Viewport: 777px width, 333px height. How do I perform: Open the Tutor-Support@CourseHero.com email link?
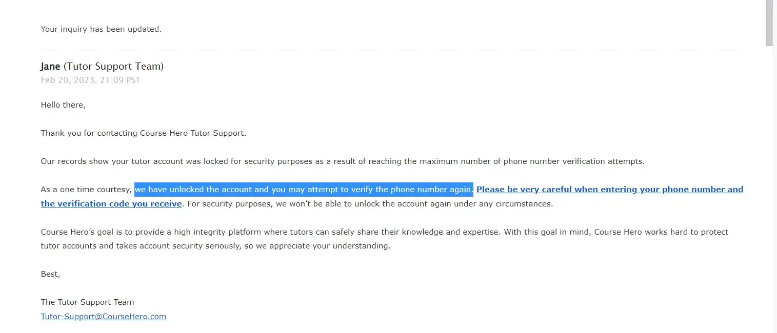[103, 317]
